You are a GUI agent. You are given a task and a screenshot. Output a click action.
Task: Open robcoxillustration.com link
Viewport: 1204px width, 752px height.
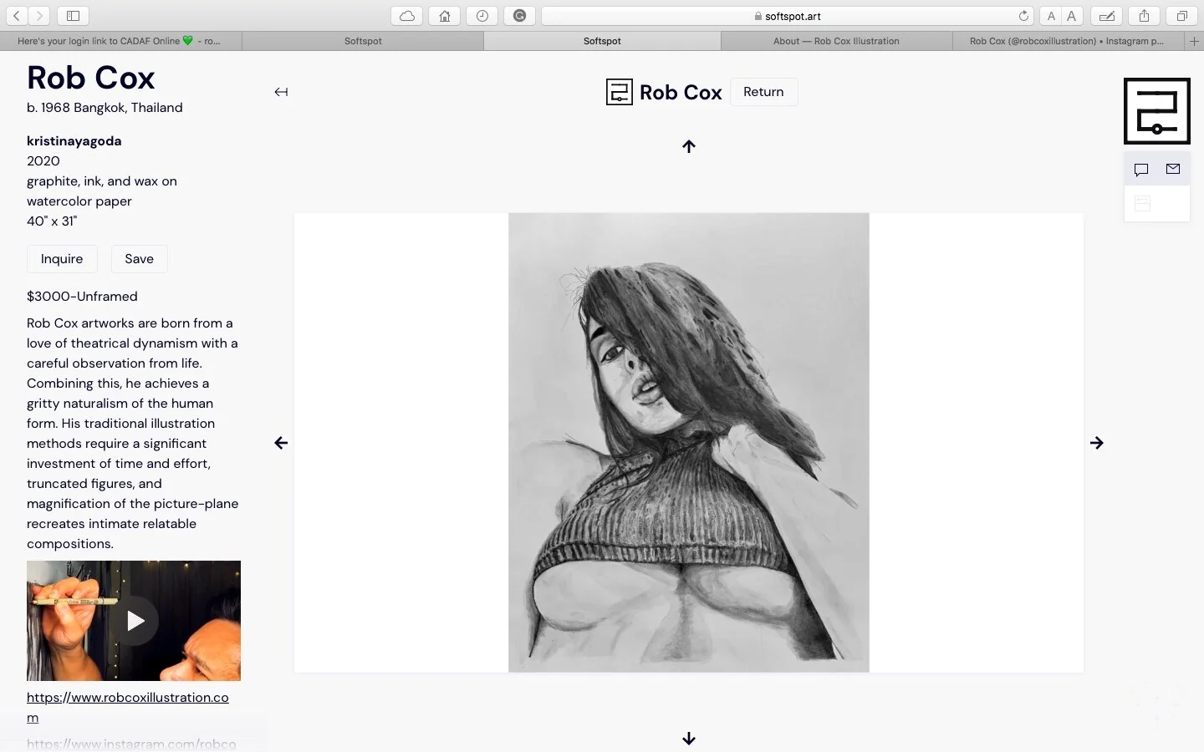pyautogui.click(x=128, y=707)
